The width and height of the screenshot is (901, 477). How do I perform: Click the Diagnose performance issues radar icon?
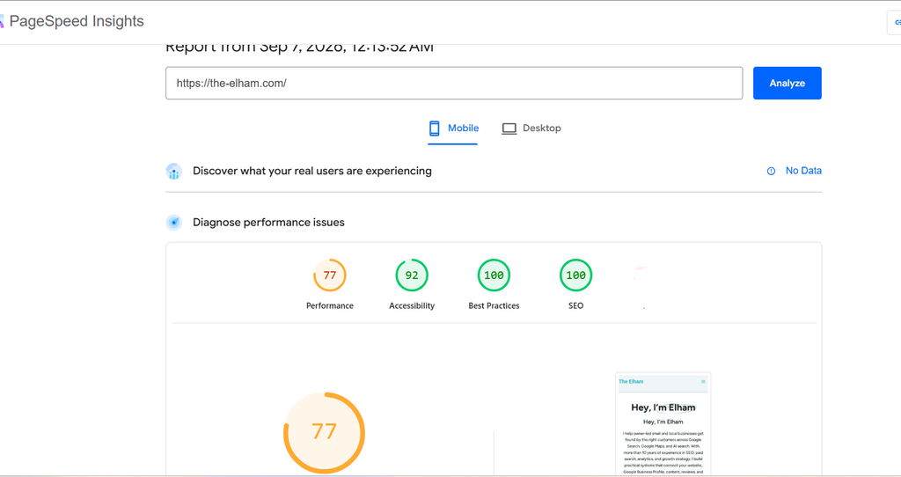tap(173, 223)
